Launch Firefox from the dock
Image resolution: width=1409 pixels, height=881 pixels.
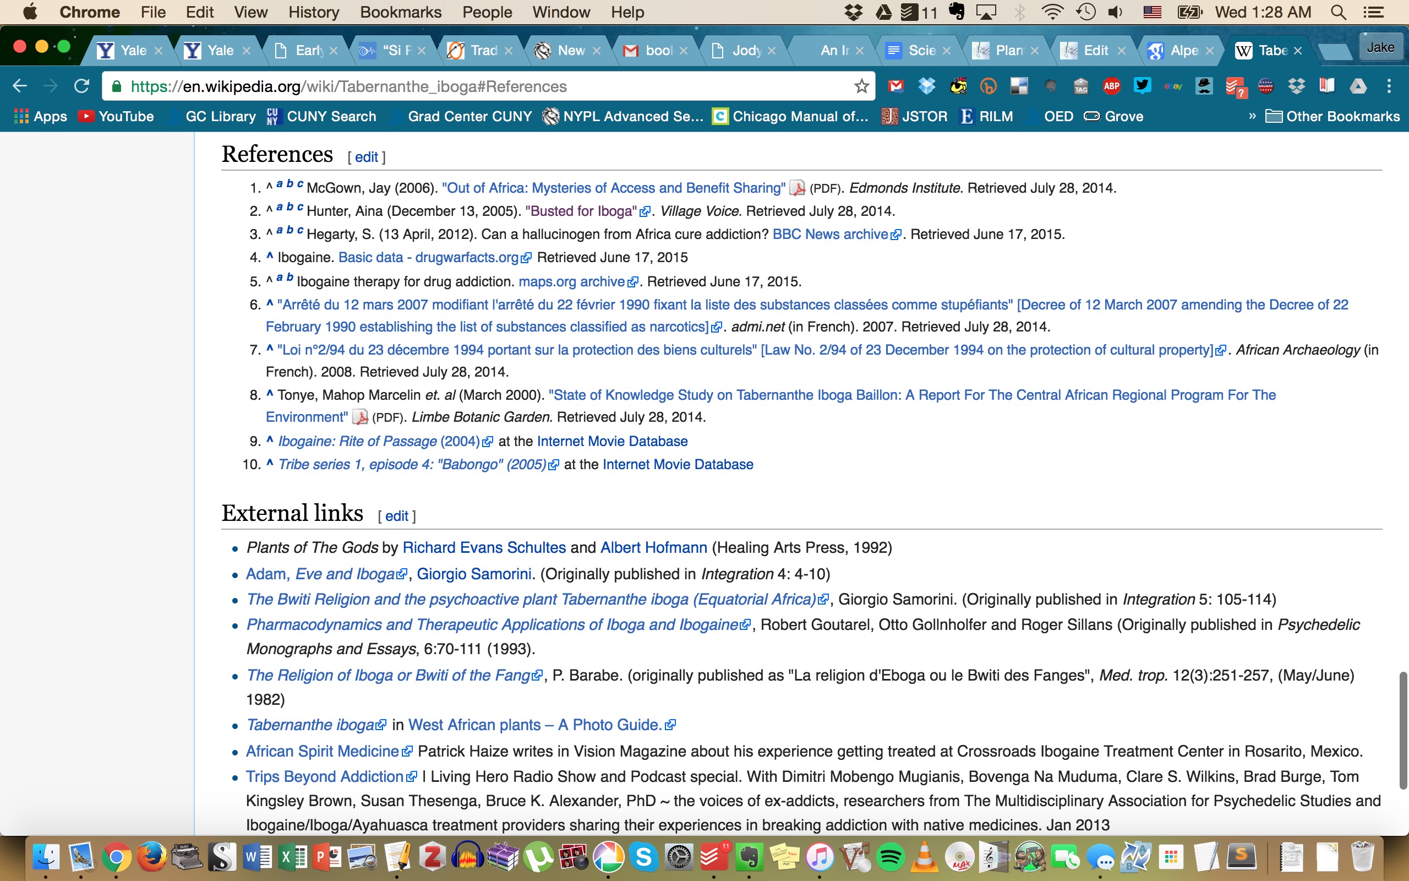pos(151,857)
